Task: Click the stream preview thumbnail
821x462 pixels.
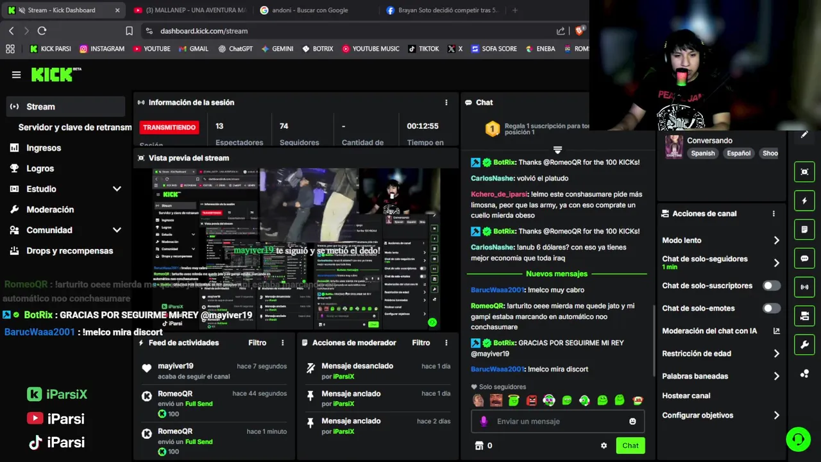Action: click(x=296, y=249)
